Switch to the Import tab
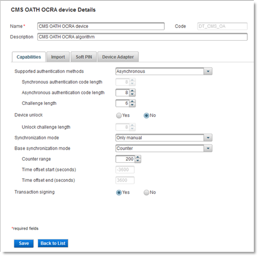 58,57
